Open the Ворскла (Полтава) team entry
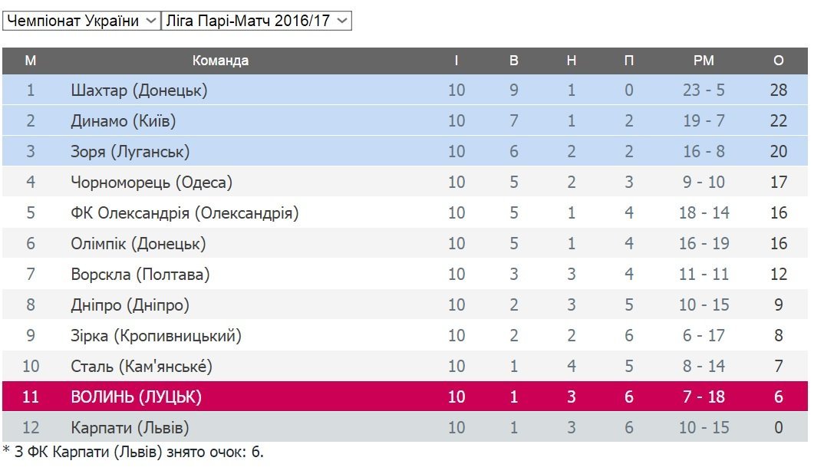Image resolution: width=814 pixels, height=474 pixels. [140, 275]
